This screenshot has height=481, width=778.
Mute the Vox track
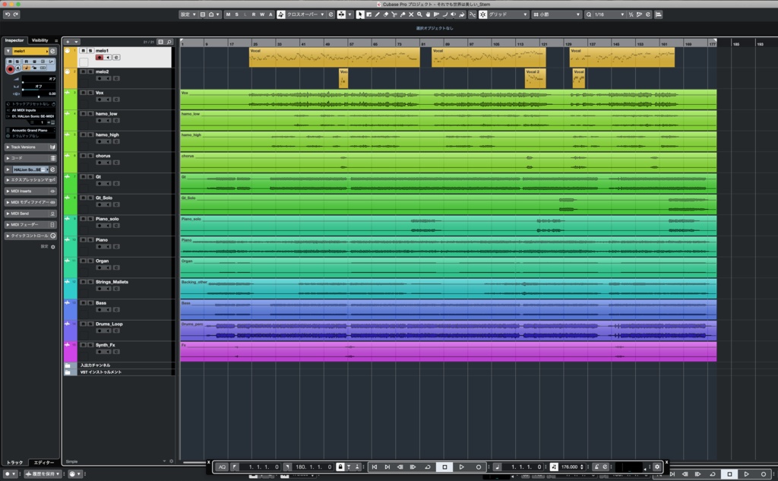[84, 93]
